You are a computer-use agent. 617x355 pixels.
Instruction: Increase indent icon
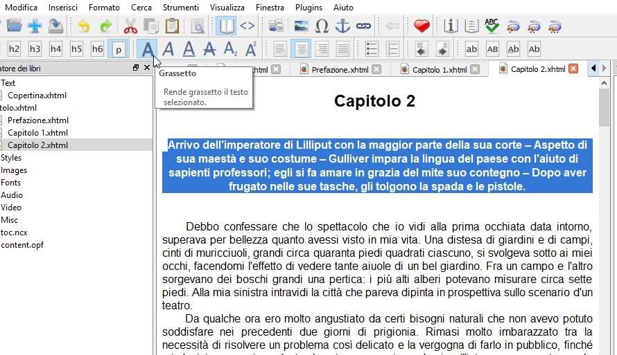point(442,49)
